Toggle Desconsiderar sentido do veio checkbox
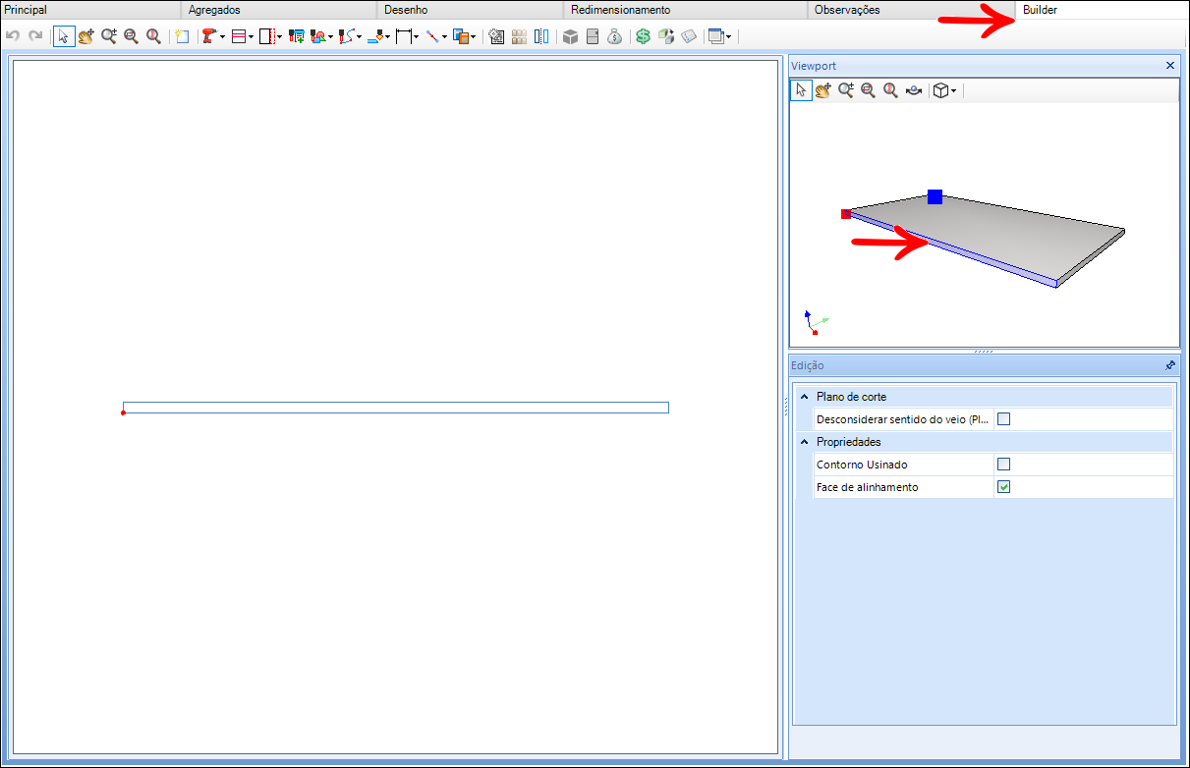Image resolution: width=1190 pixels, height=768 pixels. point(1003,419)
